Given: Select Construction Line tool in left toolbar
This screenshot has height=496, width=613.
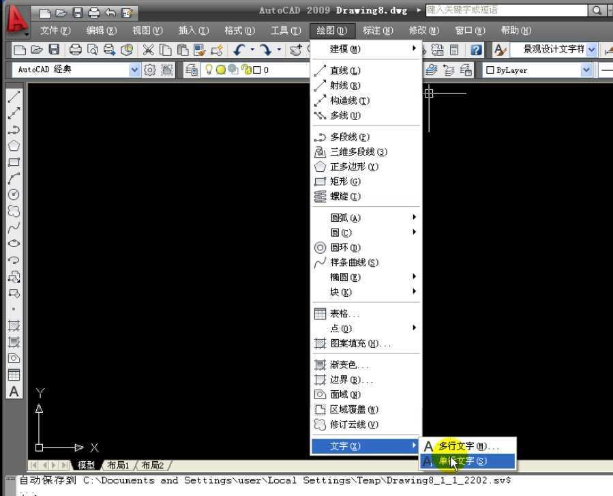Looking at the screenshot, I should [14, 113].
